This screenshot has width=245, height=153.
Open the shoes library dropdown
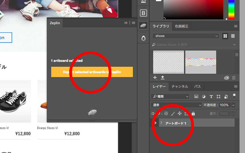click(x=186, y=36)
